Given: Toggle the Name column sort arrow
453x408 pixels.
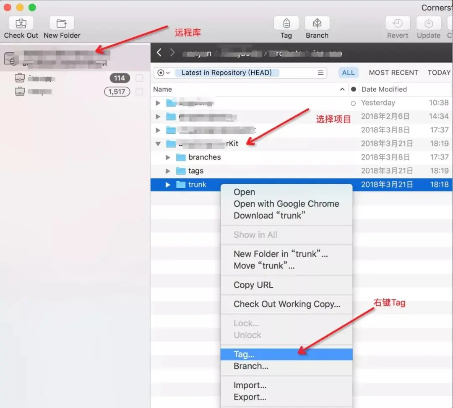Looking at the screenshot, I should point(342,89).
